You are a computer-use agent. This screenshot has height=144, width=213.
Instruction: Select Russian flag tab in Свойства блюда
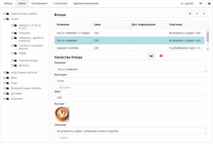tap(151, 56)
